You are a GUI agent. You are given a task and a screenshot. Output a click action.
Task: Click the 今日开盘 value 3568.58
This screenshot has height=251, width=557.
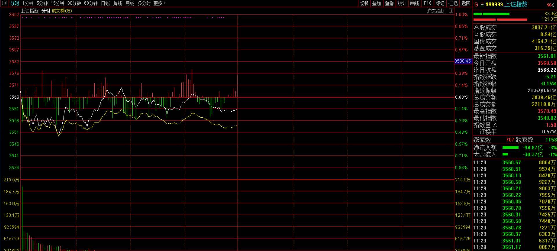pos(547,63)
